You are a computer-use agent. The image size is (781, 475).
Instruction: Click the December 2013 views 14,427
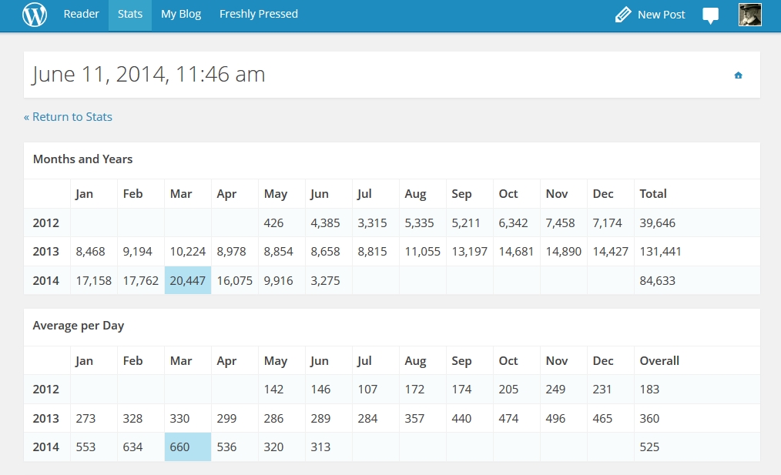610,252
